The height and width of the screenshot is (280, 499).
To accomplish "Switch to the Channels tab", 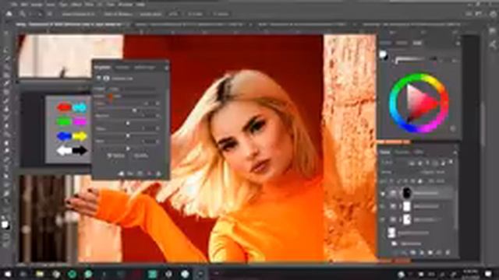I will (x=402, y=152).
